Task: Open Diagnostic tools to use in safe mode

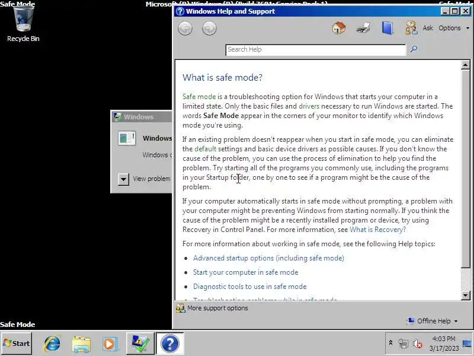Action: (x=249, y=287)
